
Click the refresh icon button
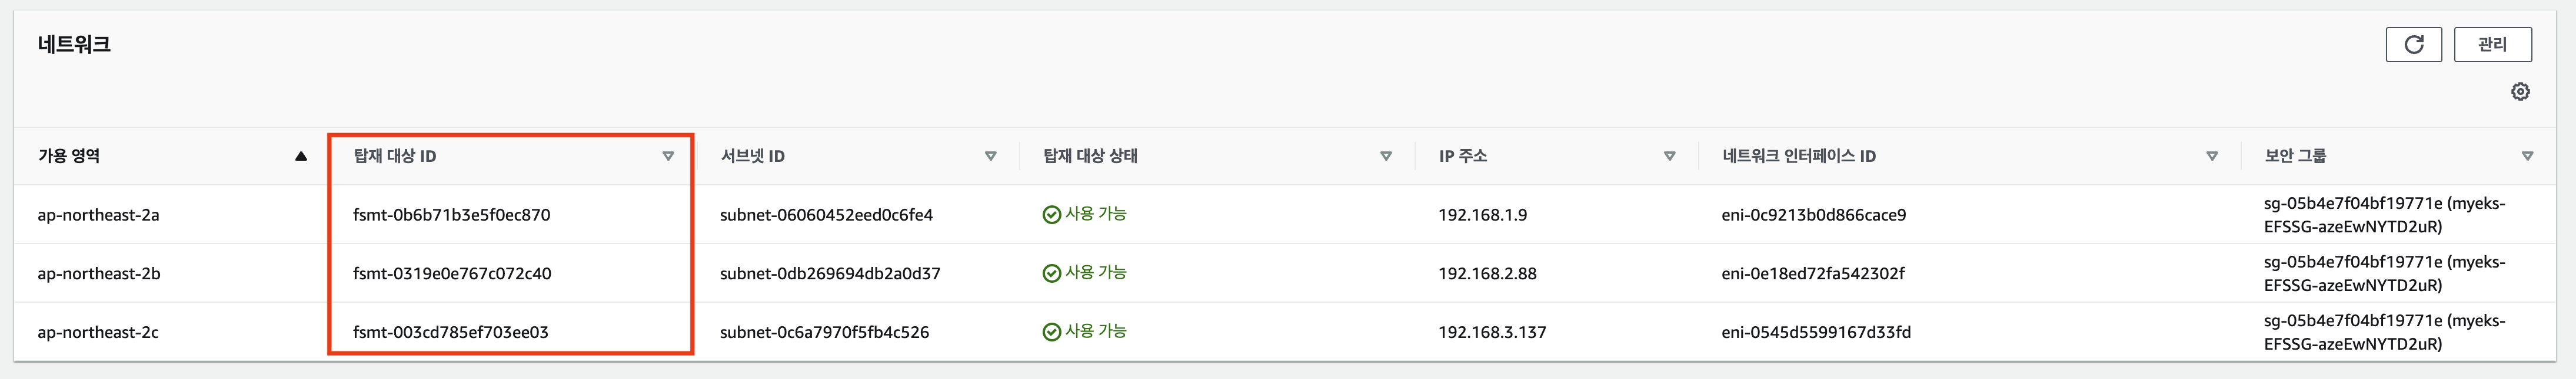[x=2413, y=45]
